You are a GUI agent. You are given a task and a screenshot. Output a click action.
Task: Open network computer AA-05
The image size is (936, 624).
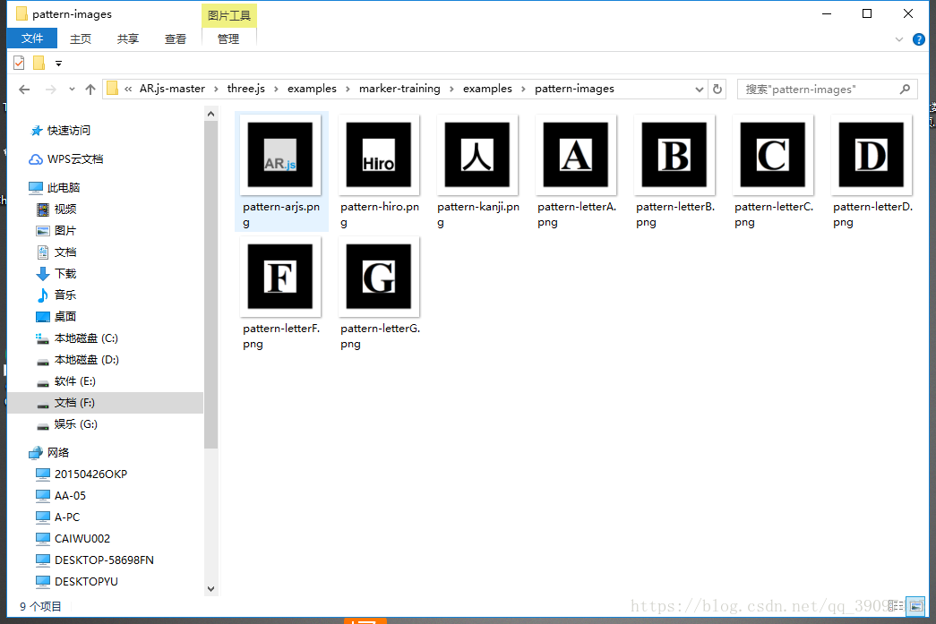coord(70,496)
